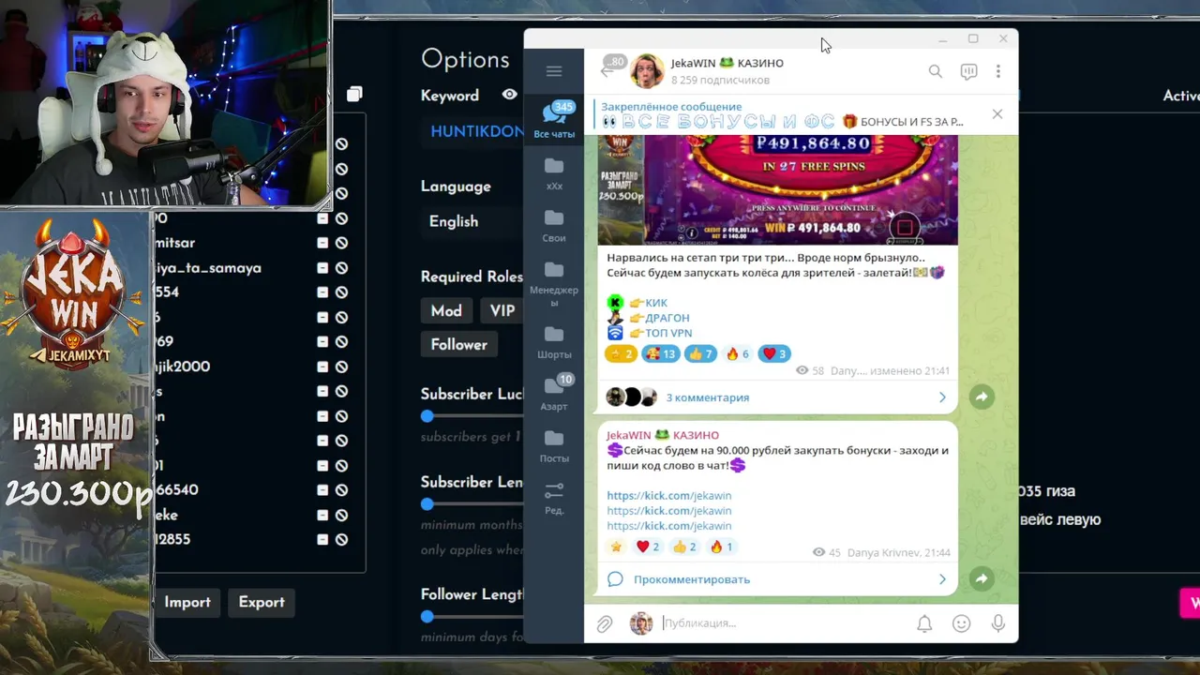Open the Менеджеры chat folder

(x=554, y=284)
